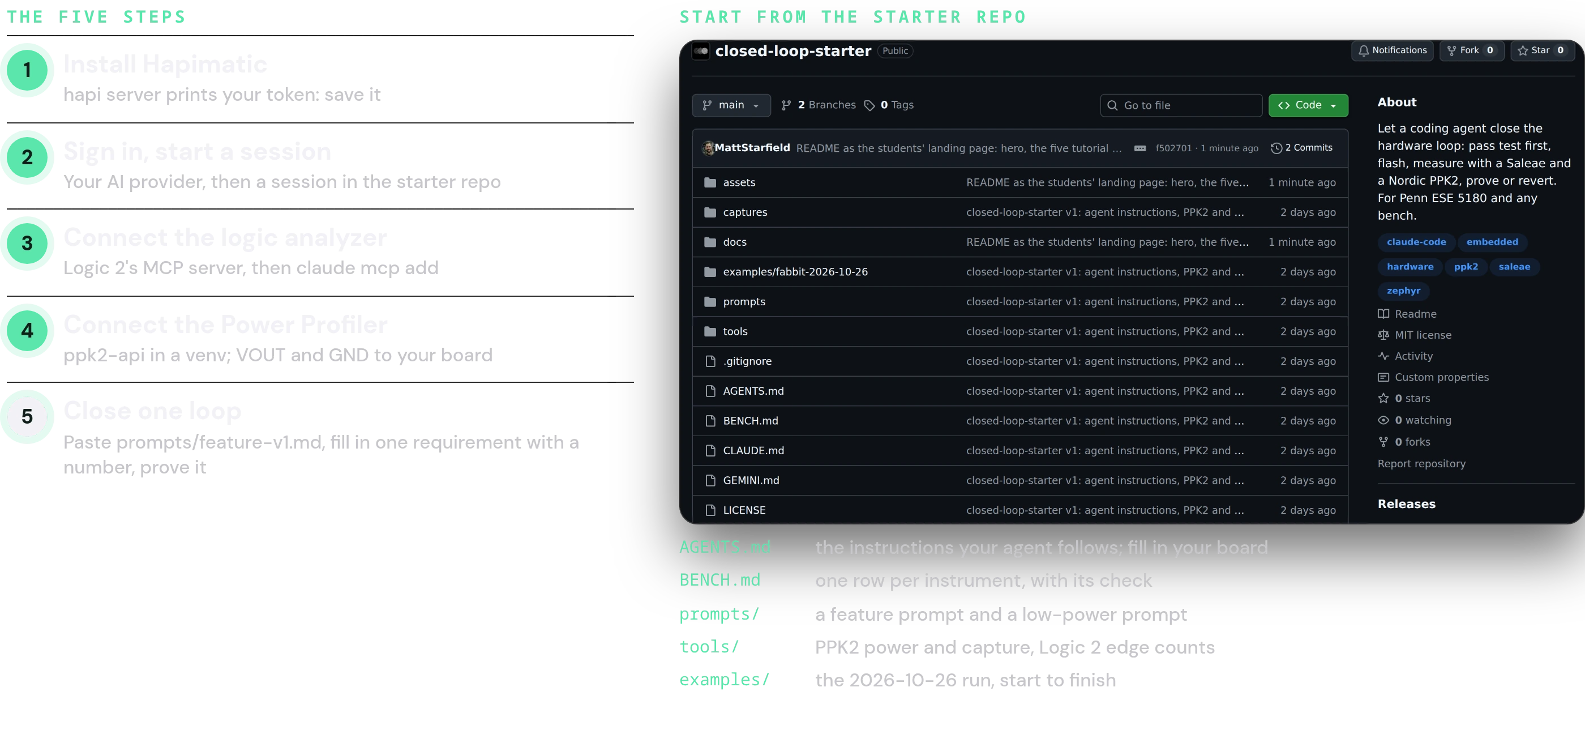View the 0 Tags link
Screen dimensions: 1585x734
click(889, 105)
